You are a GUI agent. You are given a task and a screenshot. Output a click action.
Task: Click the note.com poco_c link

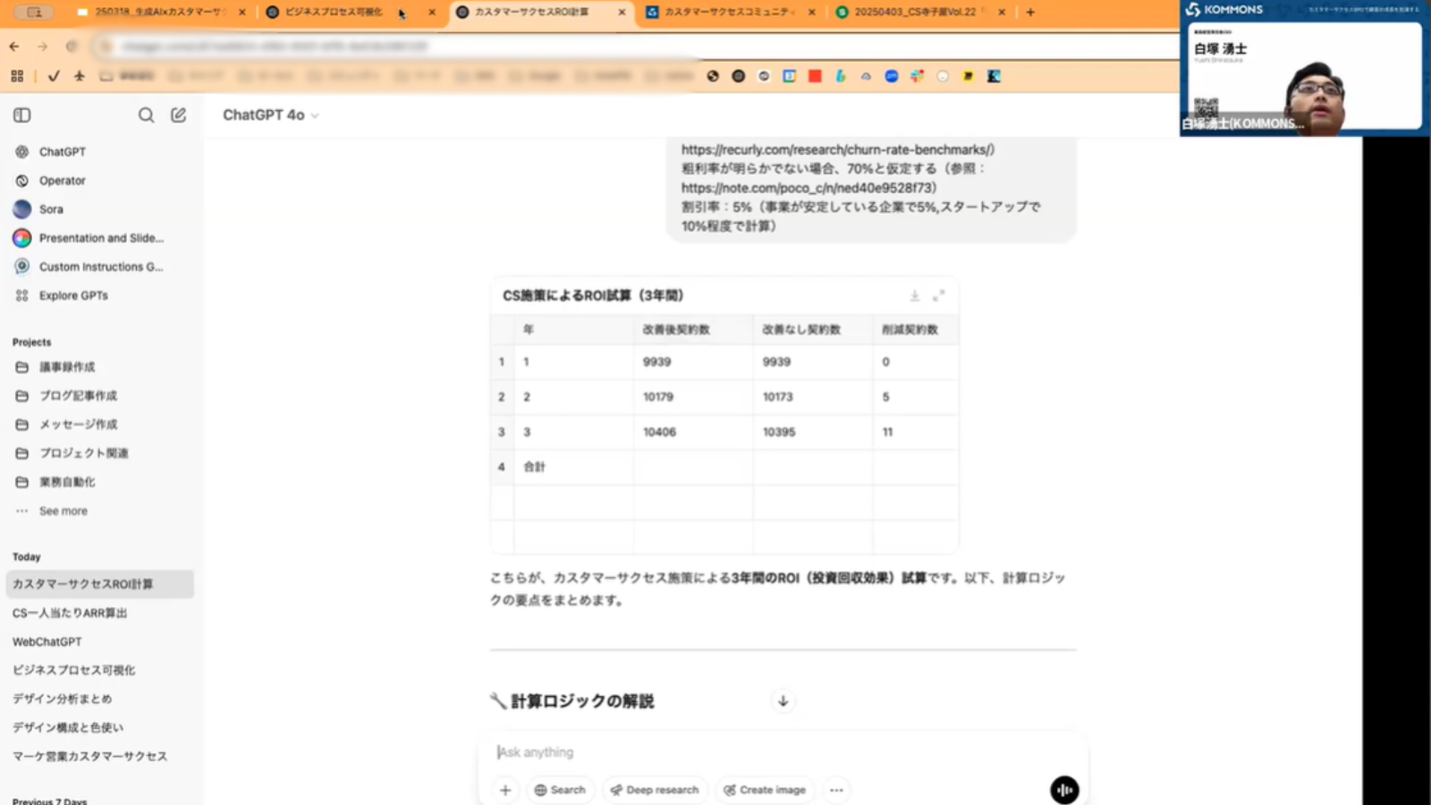809,188
